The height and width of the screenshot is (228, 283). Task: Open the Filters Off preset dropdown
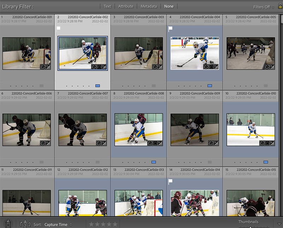(x=264, y=7)
